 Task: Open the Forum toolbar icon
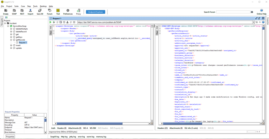click(50, 12)
